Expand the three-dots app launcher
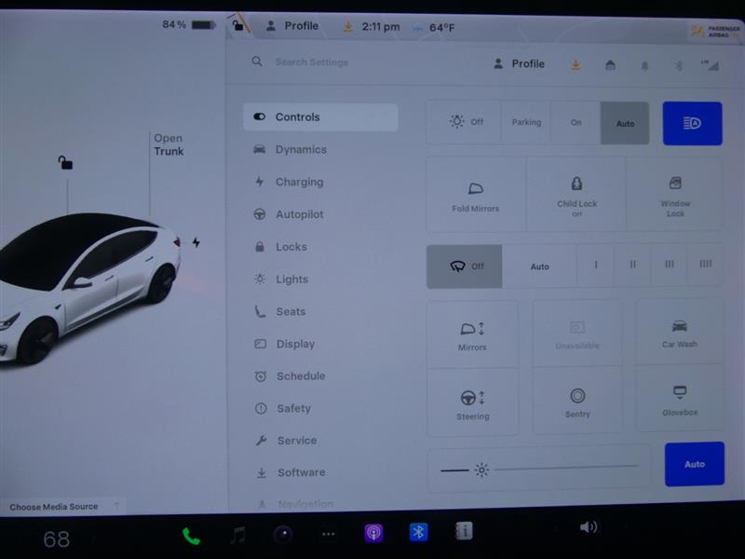The height and width of the screenshot is (559, 745). (x=328, y=535)
